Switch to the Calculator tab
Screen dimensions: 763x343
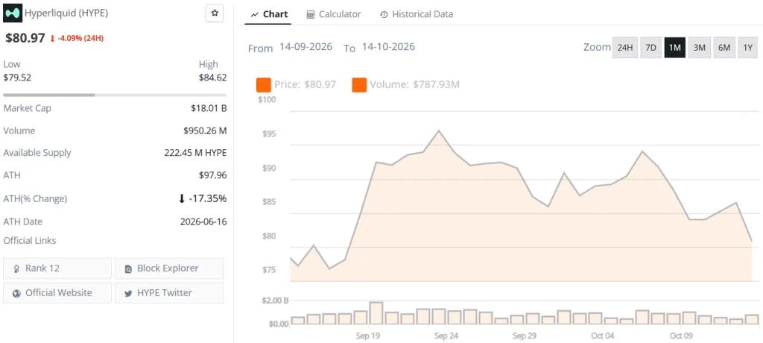pyautogui.click(x=334, y=14)
